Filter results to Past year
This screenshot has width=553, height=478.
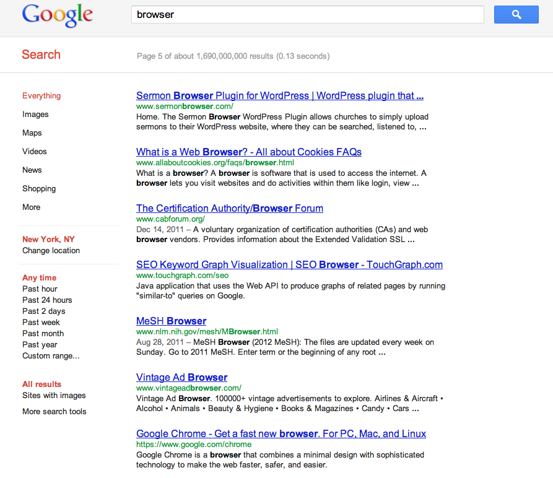click(40, 345)
